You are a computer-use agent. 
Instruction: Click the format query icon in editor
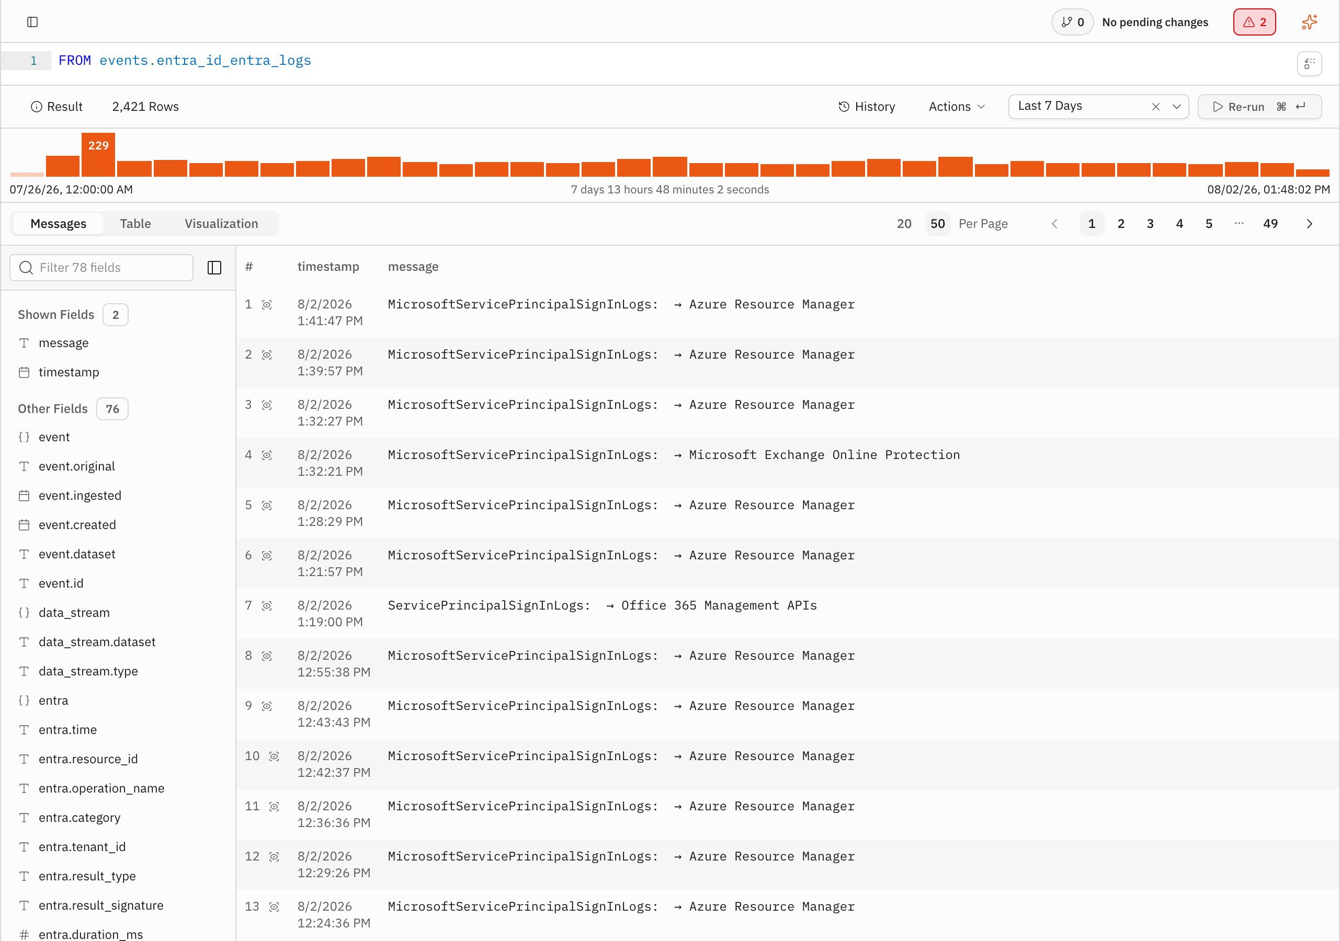1309,64
